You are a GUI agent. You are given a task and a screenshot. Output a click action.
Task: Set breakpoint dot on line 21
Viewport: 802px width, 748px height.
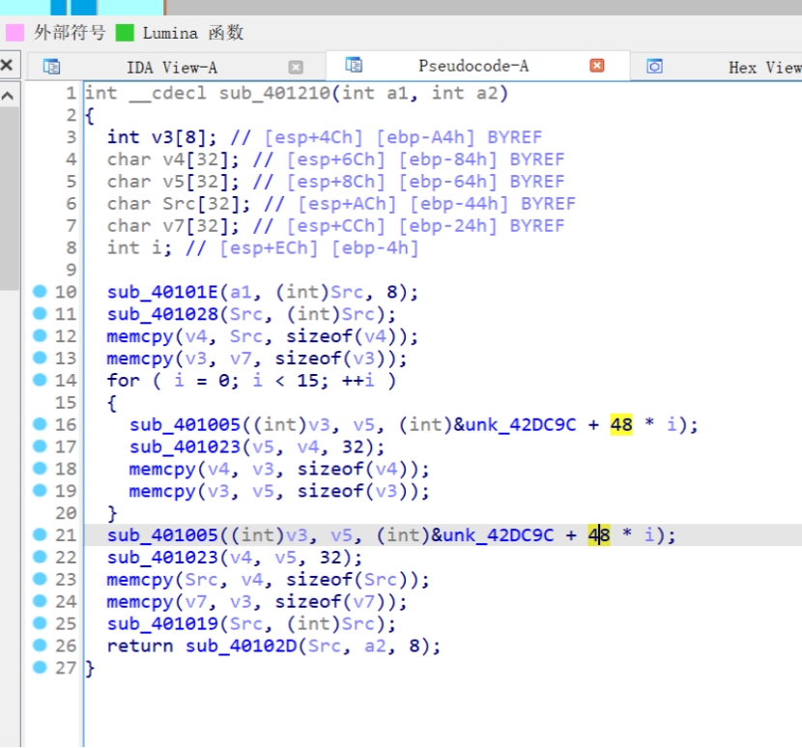(x=40, y=534)
